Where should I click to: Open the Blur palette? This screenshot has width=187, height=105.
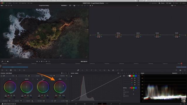click(x=109, y=70)
